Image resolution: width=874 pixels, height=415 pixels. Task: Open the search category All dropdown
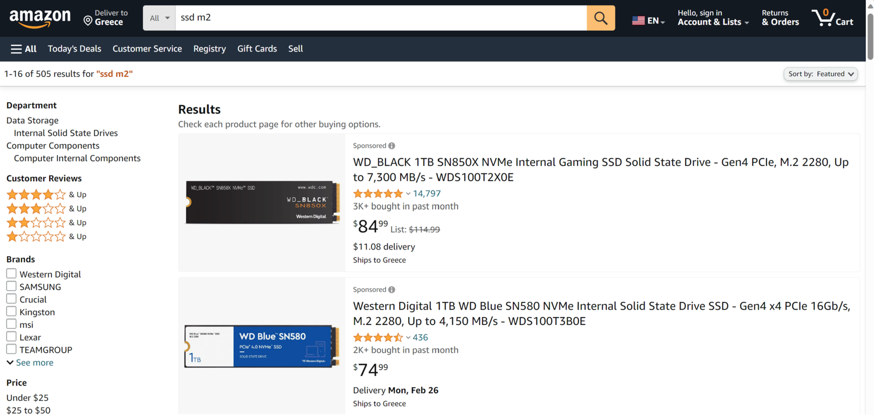point(159,18)
